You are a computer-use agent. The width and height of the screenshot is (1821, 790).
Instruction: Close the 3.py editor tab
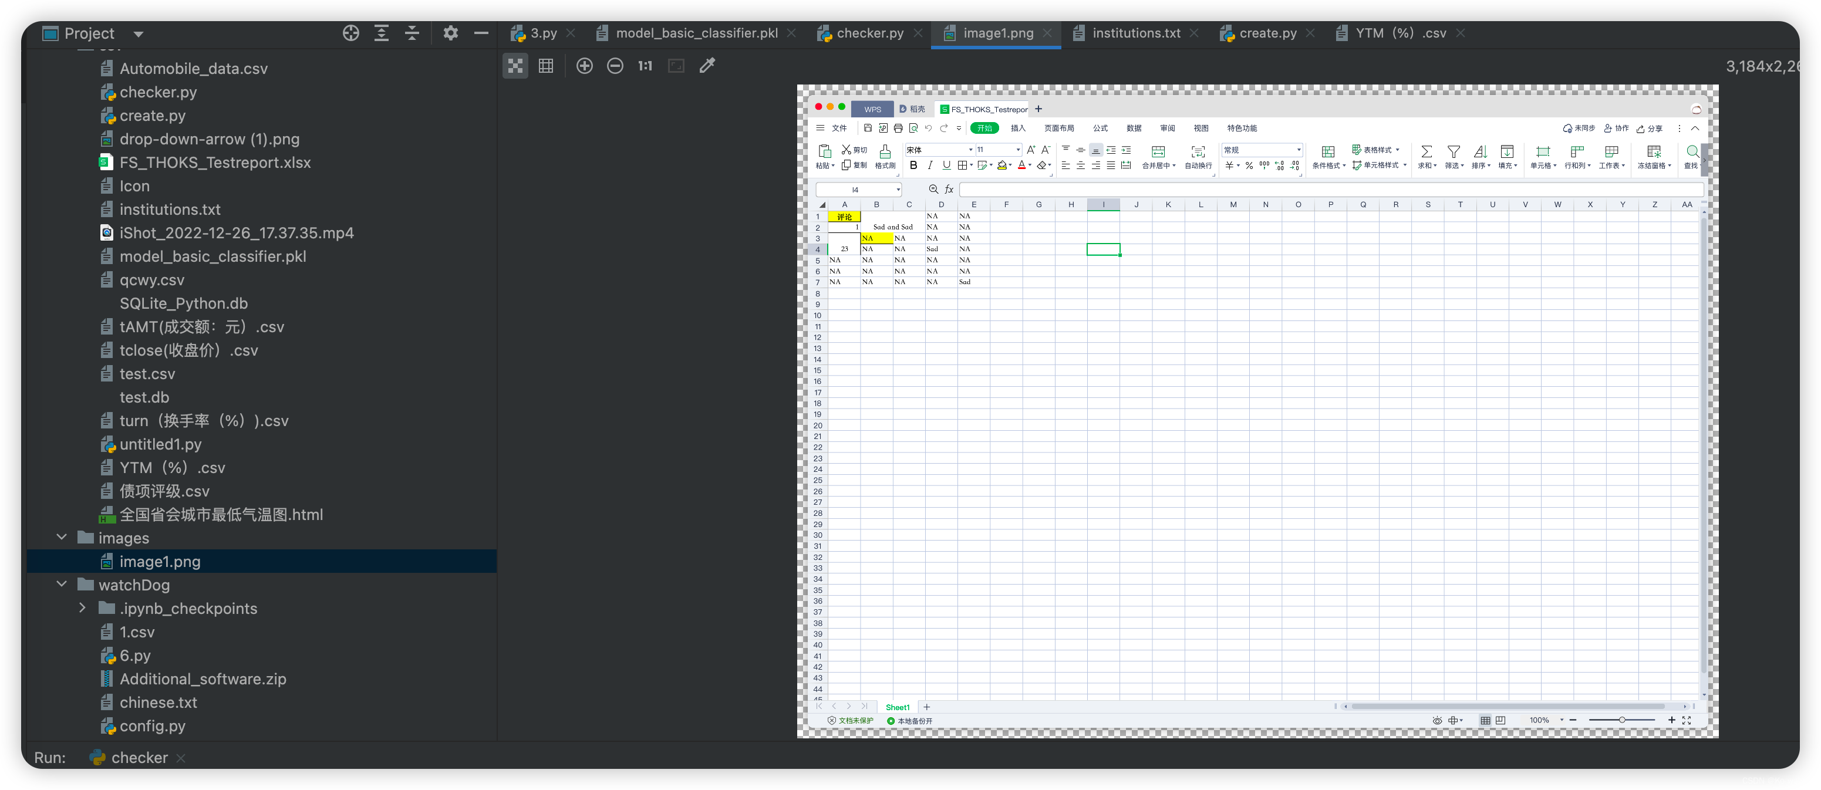[571, 33]
